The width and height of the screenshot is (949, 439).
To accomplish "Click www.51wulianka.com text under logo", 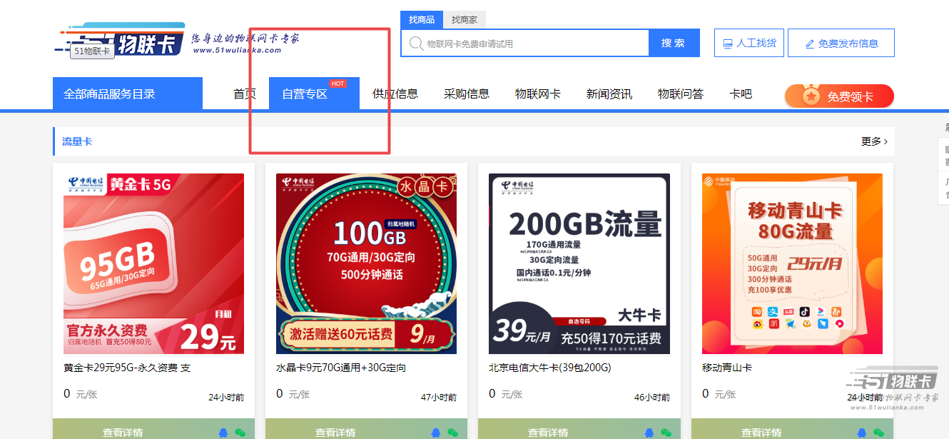I will click(x=237, y=51).
